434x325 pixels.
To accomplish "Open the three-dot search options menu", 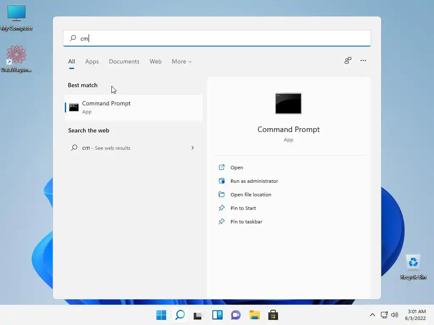I will pos(363,61).
